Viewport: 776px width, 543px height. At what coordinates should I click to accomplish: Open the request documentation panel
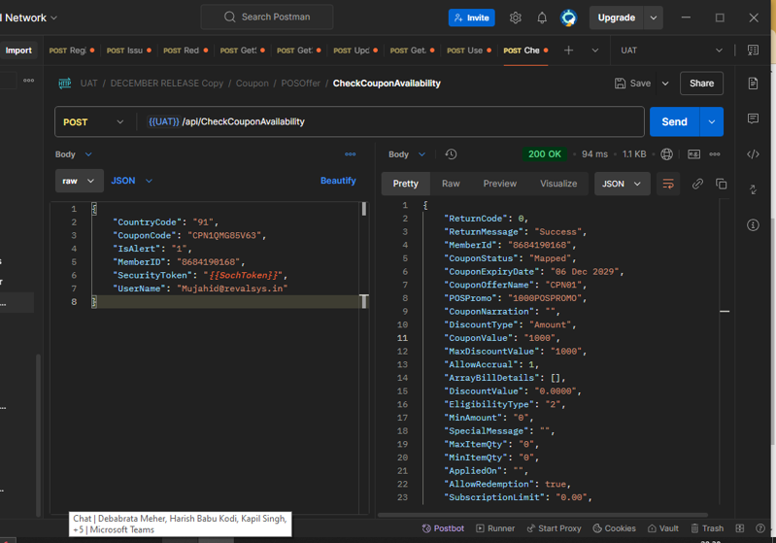point(753,84)
